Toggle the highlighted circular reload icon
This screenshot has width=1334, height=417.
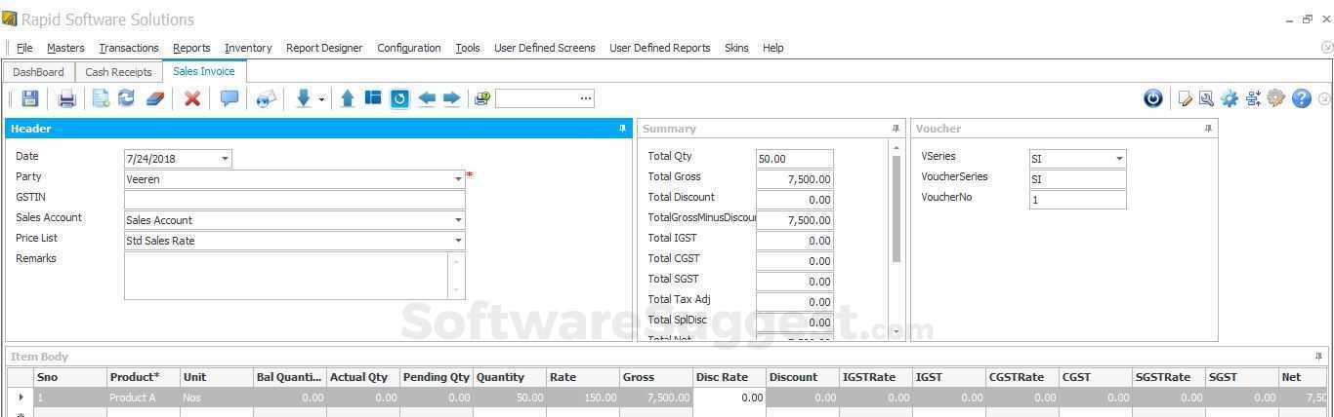399,98
